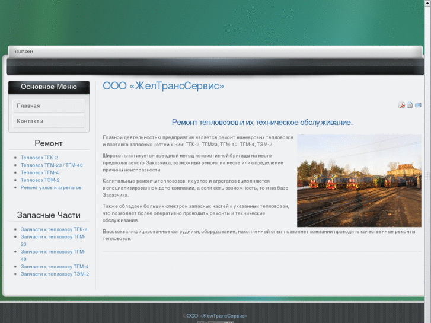Click the date 10.07.2011 text
Image resolution: width=431 pixels, height=323 pixels.
[x=24, y=52]
